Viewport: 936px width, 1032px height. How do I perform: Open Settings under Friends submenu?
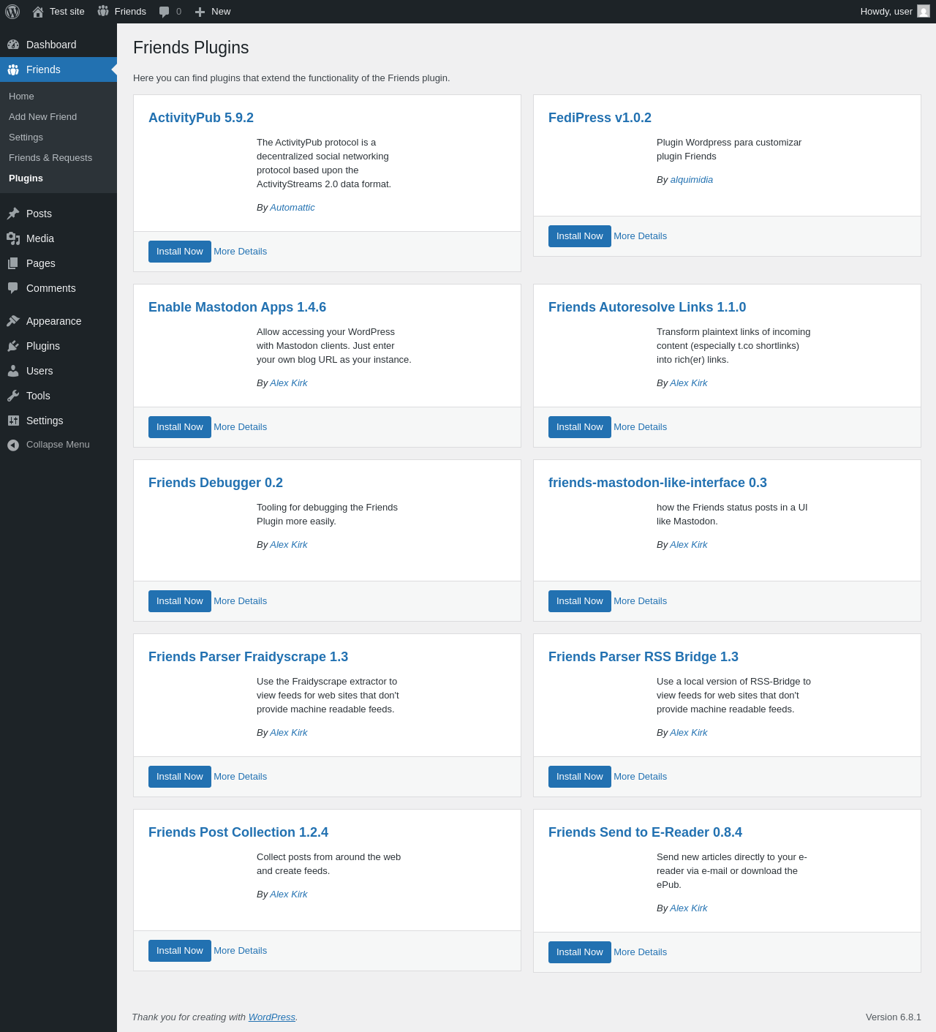pos(26,138)
